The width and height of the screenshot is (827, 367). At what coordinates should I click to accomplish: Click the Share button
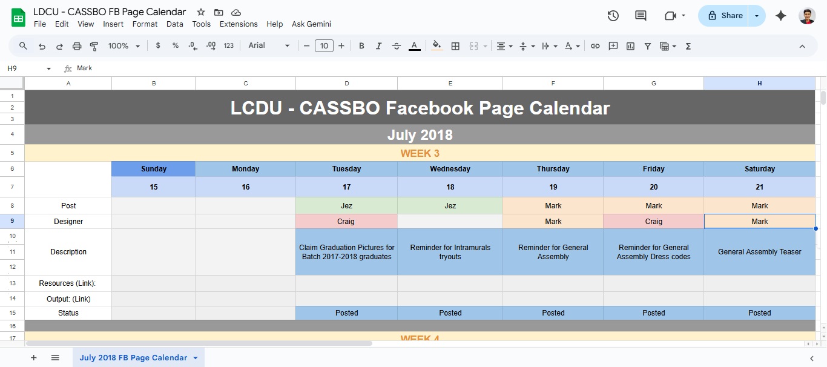coord(725,16)
